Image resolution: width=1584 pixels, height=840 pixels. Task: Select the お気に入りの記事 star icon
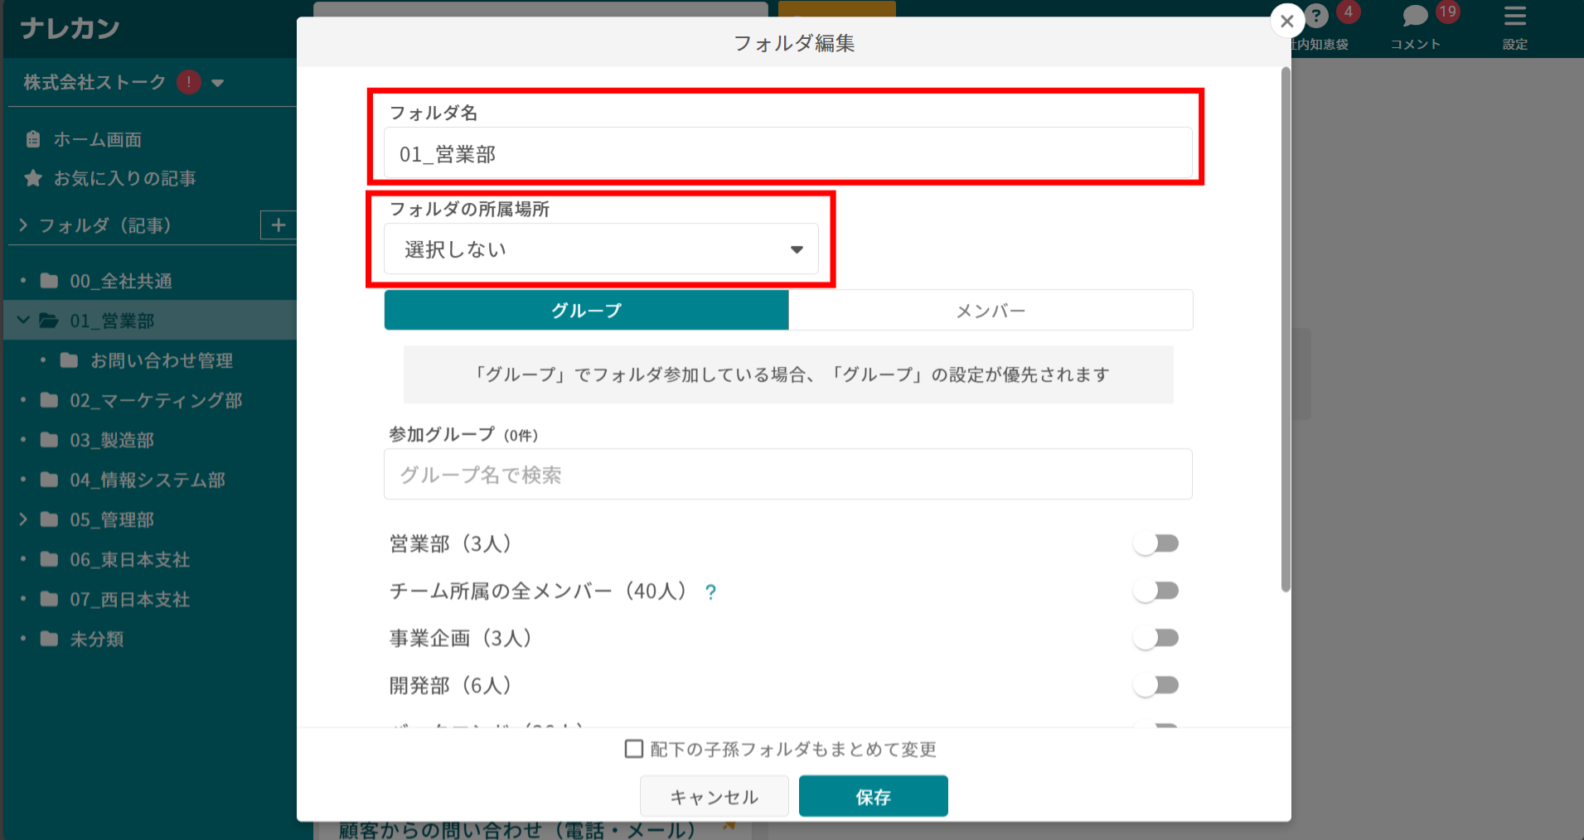coord(33,178)
